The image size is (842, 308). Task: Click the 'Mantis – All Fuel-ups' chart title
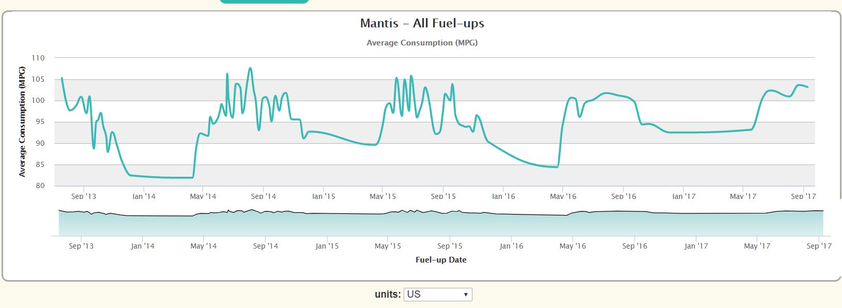(422, 23)
